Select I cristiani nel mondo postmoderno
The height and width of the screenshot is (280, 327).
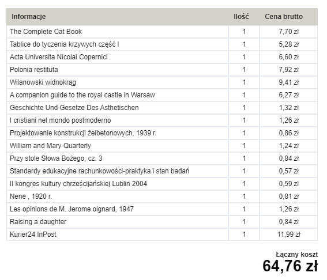162,120
